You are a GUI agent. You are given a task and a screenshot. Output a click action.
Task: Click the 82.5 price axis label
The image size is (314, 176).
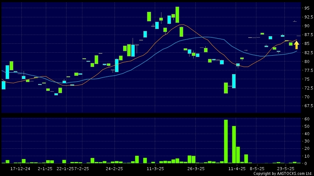pos(309,53)
